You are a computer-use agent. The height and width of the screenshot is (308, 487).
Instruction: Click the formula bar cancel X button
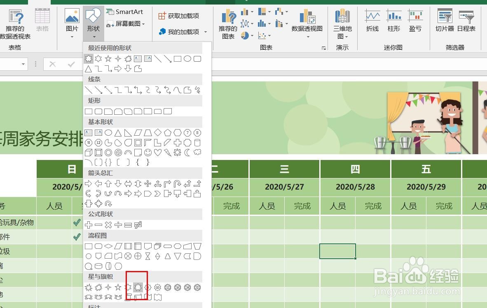coord(52,64)
